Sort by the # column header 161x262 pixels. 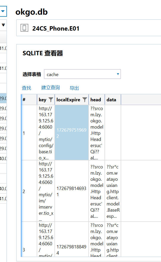(29, 100)
